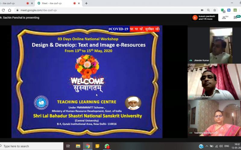Click the Teaching learning Center name label
The width and height of the screenshot is (241, 150).
206,133
